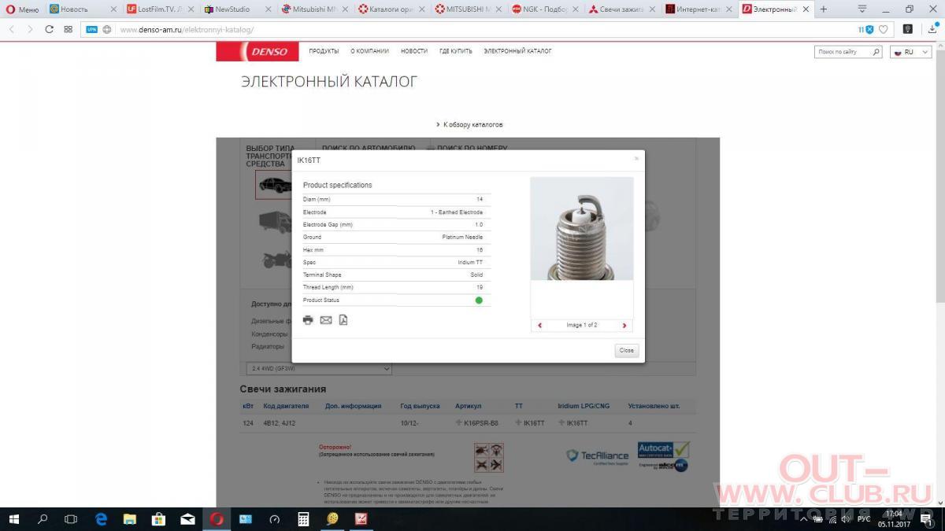Switch to the LostFilm.TV browser tab
945x531 pixels.
(x=160, y=9)
